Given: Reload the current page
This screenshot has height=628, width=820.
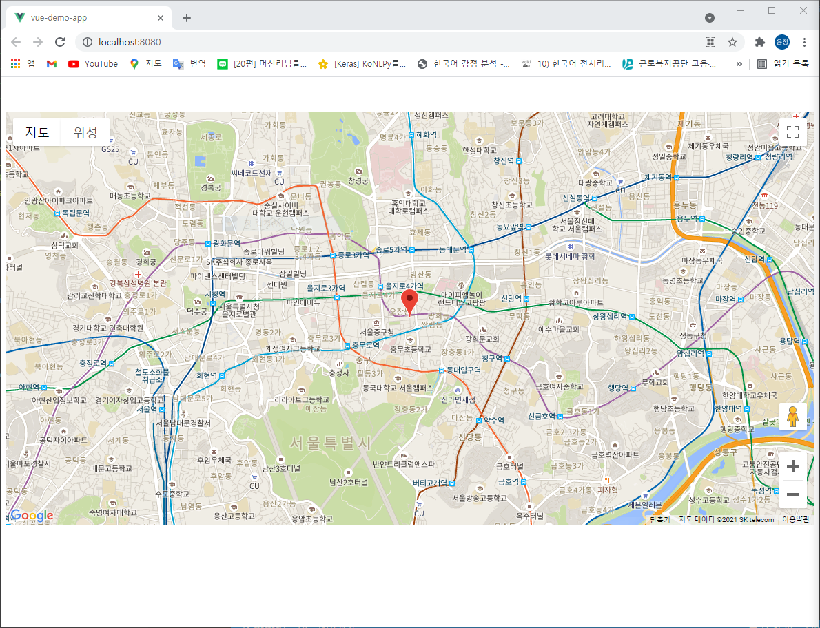Looking at the screenshot, I should pos(60,42).
